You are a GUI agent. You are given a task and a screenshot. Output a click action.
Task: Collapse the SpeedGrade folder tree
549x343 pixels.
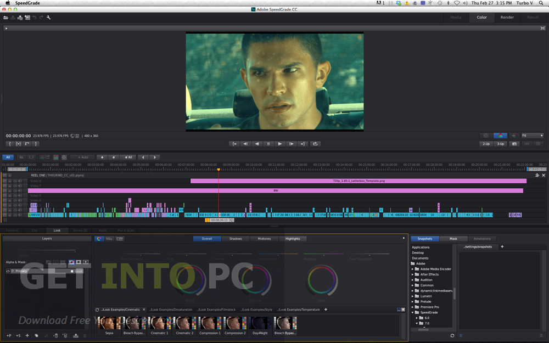coord(412,312)
